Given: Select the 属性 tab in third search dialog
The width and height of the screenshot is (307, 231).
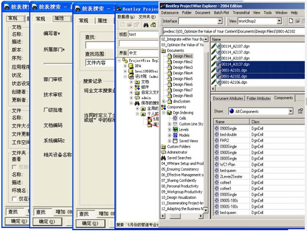Looking at the screenshot, I should (x=102, y=21).
